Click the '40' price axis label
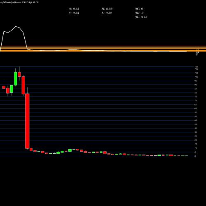 click(x=196, y=124)
